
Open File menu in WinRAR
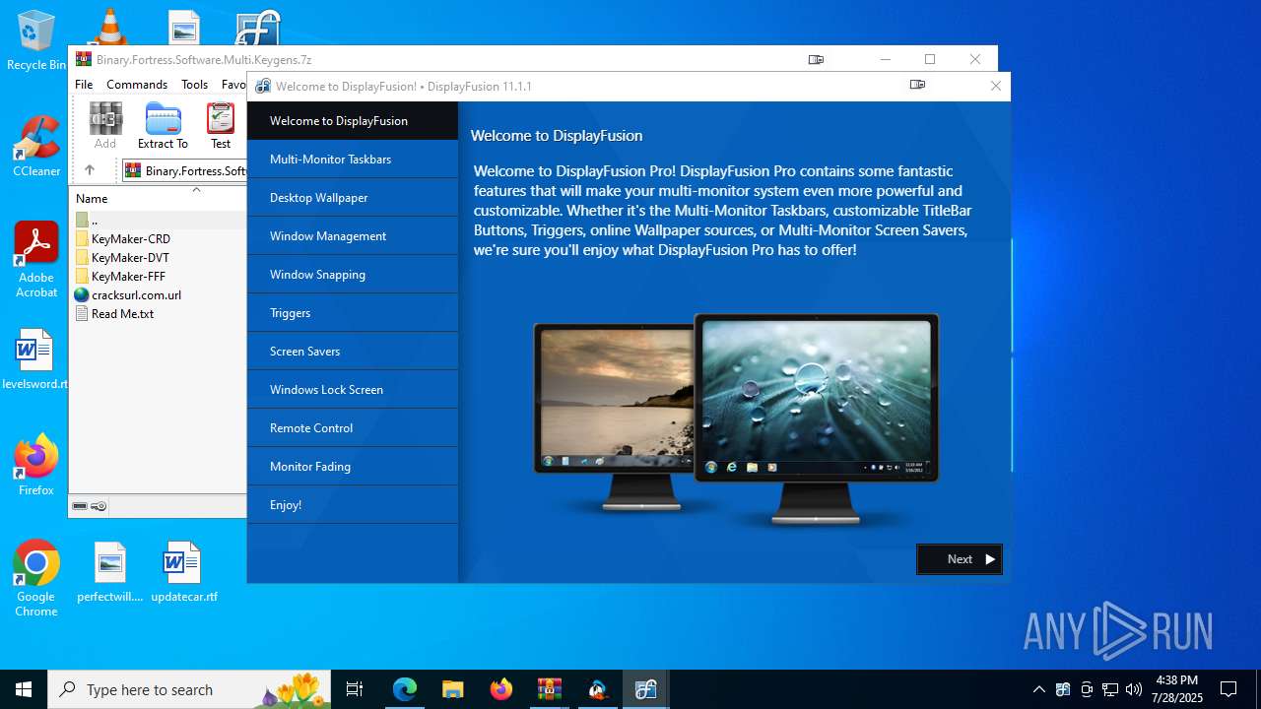click(x=84, y=85)
